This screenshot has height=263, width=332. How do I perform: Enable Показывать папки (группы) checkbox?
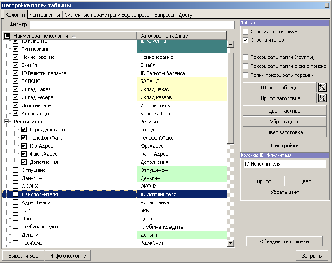pos(246,57)
